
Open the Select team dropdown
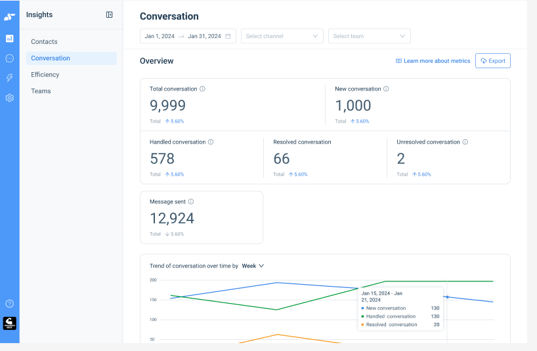coord(369,36)
